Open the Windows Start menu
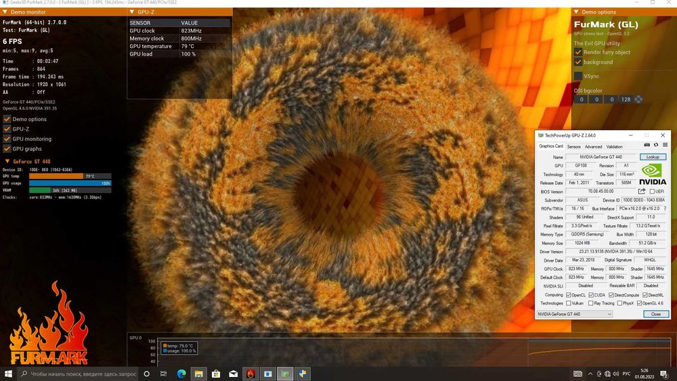The image size is (677, 381). point(8,374)
